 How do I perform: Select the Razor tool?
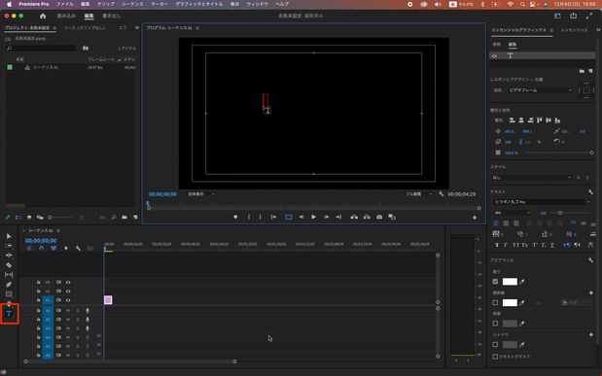(x=9, y=265)
